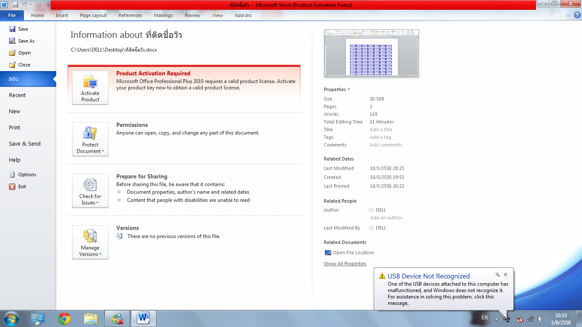Switch to the Home ribbon tab
Image resolution: width=582 pixels, height=327 pixels.
(x=37, y=15)
